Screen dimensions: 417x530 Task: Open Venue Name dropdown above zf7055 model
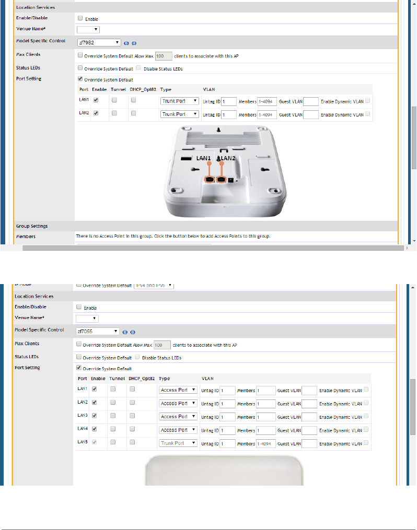tap(87, 319)
